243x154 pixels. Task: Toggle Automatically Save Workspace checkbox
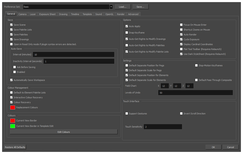tap(11, 80)
